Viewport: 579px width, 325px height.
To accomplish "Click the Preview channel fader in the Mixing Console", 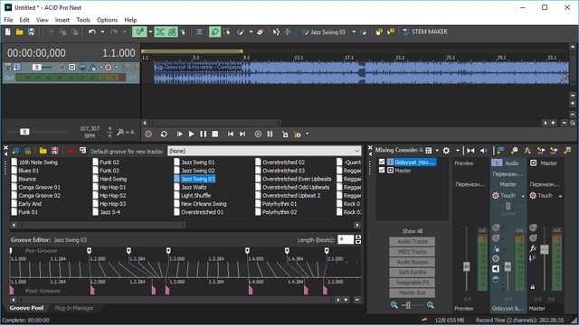I will tap(467, 266).
